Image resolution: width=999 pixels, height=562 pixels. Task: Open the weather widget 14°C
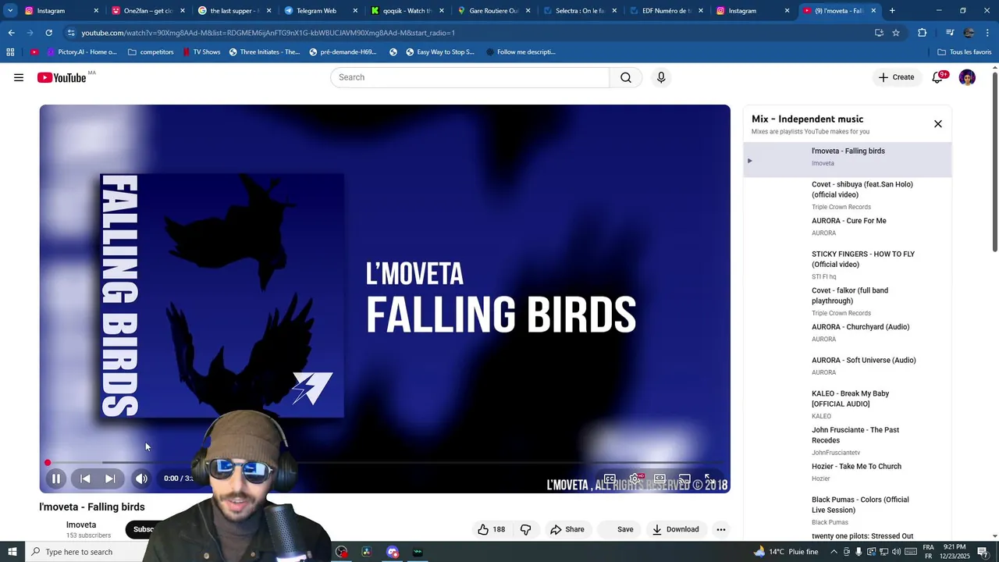[786, 552]
